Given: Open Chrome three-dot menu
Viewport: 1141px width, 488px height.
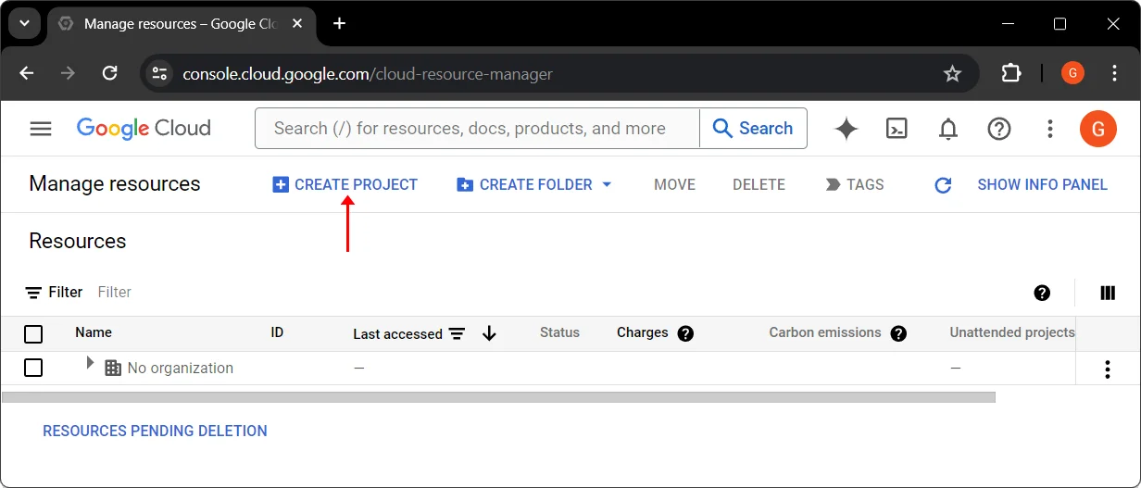Looking at the screenshot, I should point(1115,73).
